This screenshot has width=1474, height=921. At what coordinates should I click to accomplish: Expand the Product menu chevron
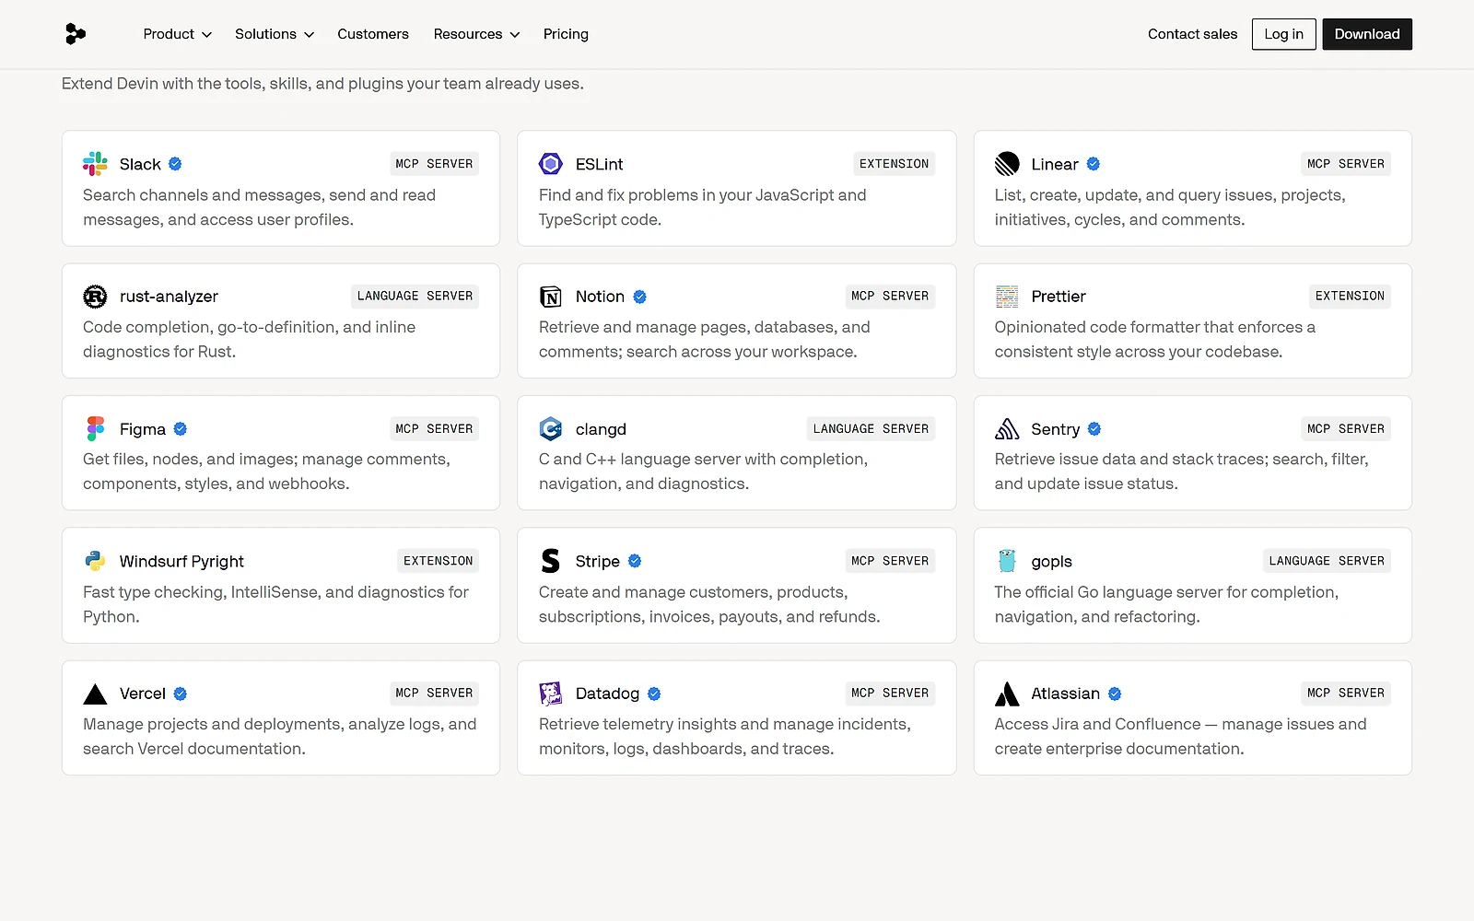(x=206, y=35)
